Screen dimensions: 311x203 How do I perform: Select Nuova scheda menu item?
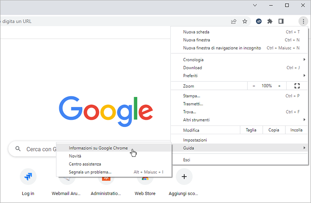pyautogui.click(x=239, y=32)
